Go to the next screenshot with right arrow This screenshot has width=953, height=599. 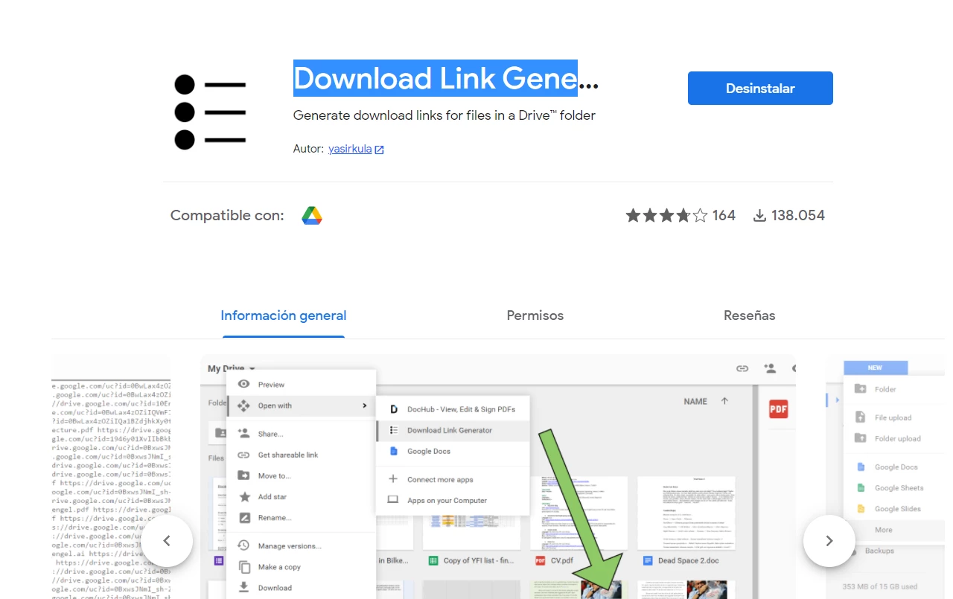[x=829, y=541]
